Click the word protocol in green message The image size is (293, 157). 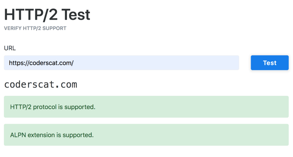[x=45, y=107]
